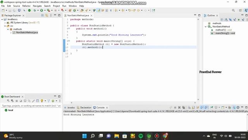Click the Open Perspective icon
The height and width of the screenshot is (140, 248).
pos(240,10)
